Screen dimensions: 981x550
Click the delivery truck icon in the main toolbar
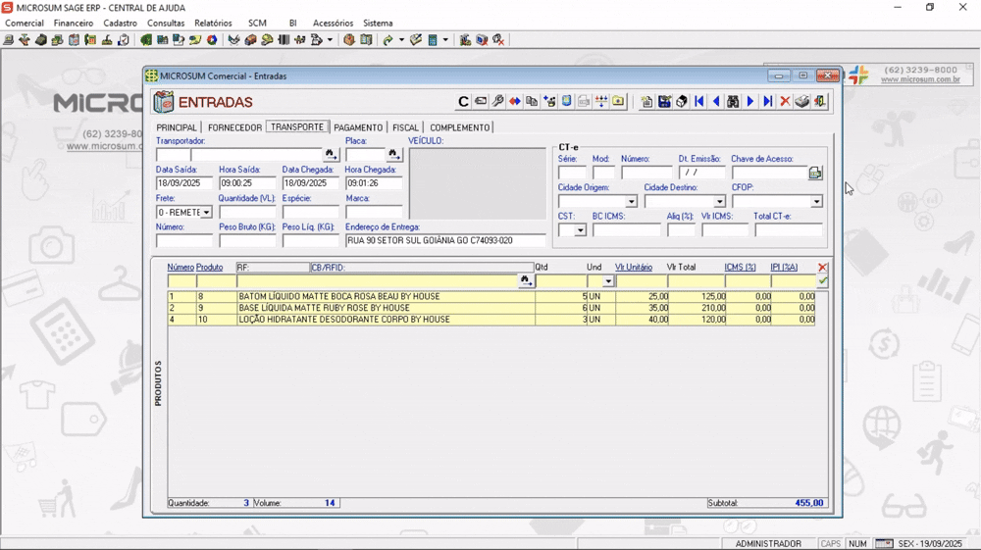click(250, 40)
